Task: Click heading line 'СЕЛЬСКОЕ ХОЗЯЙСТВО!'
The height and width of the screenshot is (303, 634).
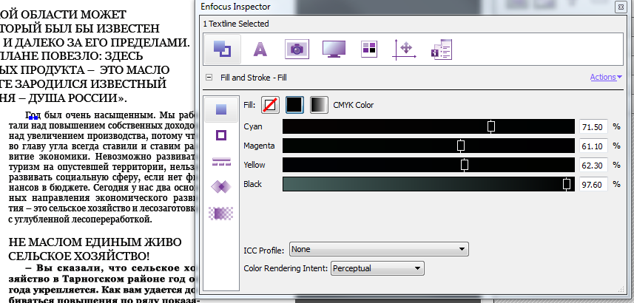Action: click(x=79, y=256)
